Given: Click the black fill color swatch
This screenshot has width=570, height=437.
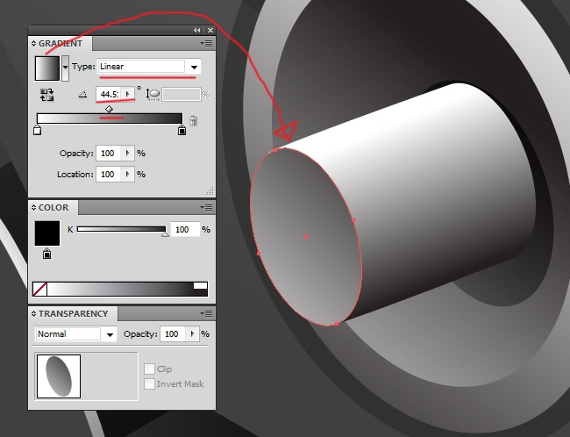Looking at the screenshot, I should coord(47,233).
